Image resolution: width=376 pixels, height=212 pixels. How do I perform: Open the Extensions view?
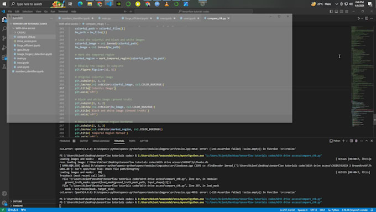click(4, 58)
